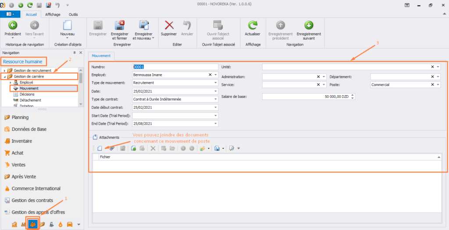Open the End Date (Trial Period) dropdown
449x230 pixels.
click(215, 124)
